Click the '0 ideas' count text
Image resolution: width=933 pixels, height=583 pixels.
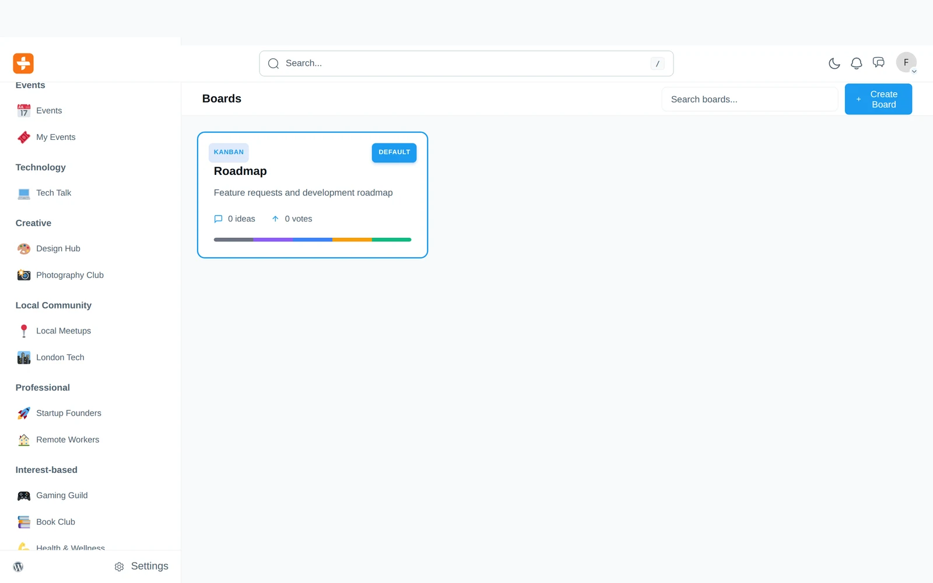point(241,219)
